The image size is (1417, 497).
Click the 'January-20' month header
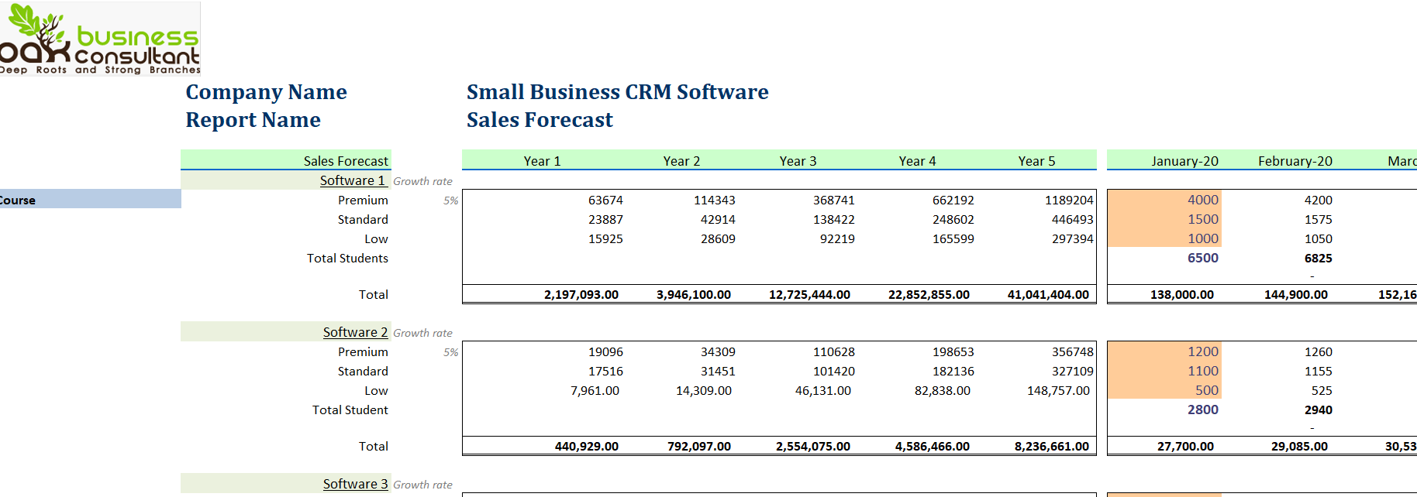(1184, 161)
